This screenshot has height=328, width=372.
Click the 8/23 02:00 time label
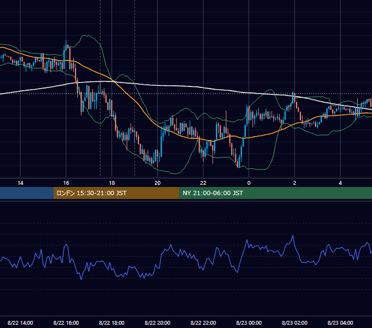(294, 323)
